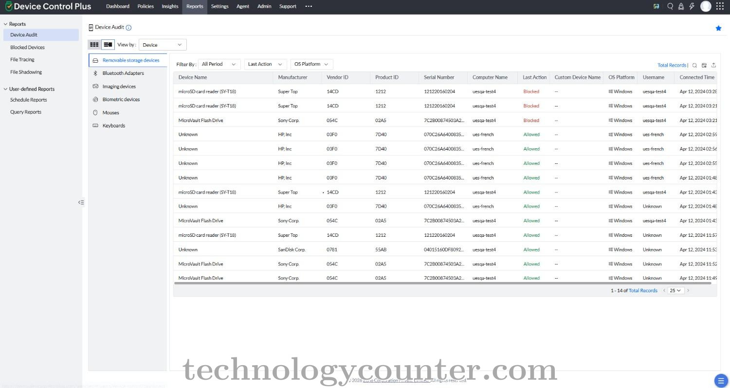The height and width of the screenshot is (388, 730).
Task: Click the table search magnifier icon
Action: coord(694,65)
